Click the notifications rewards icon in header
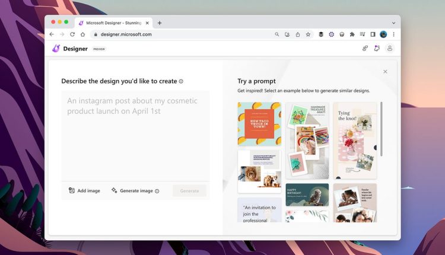This screenshot has height=255, width=445. click(x=377, y=49)
